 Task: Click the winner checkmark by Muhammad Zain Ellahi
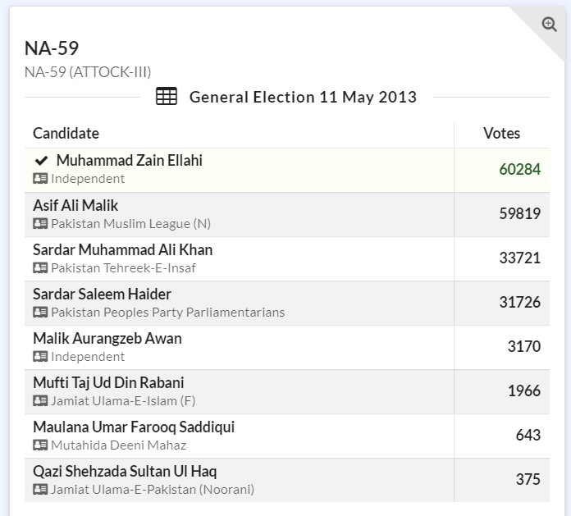pos(41,161)
